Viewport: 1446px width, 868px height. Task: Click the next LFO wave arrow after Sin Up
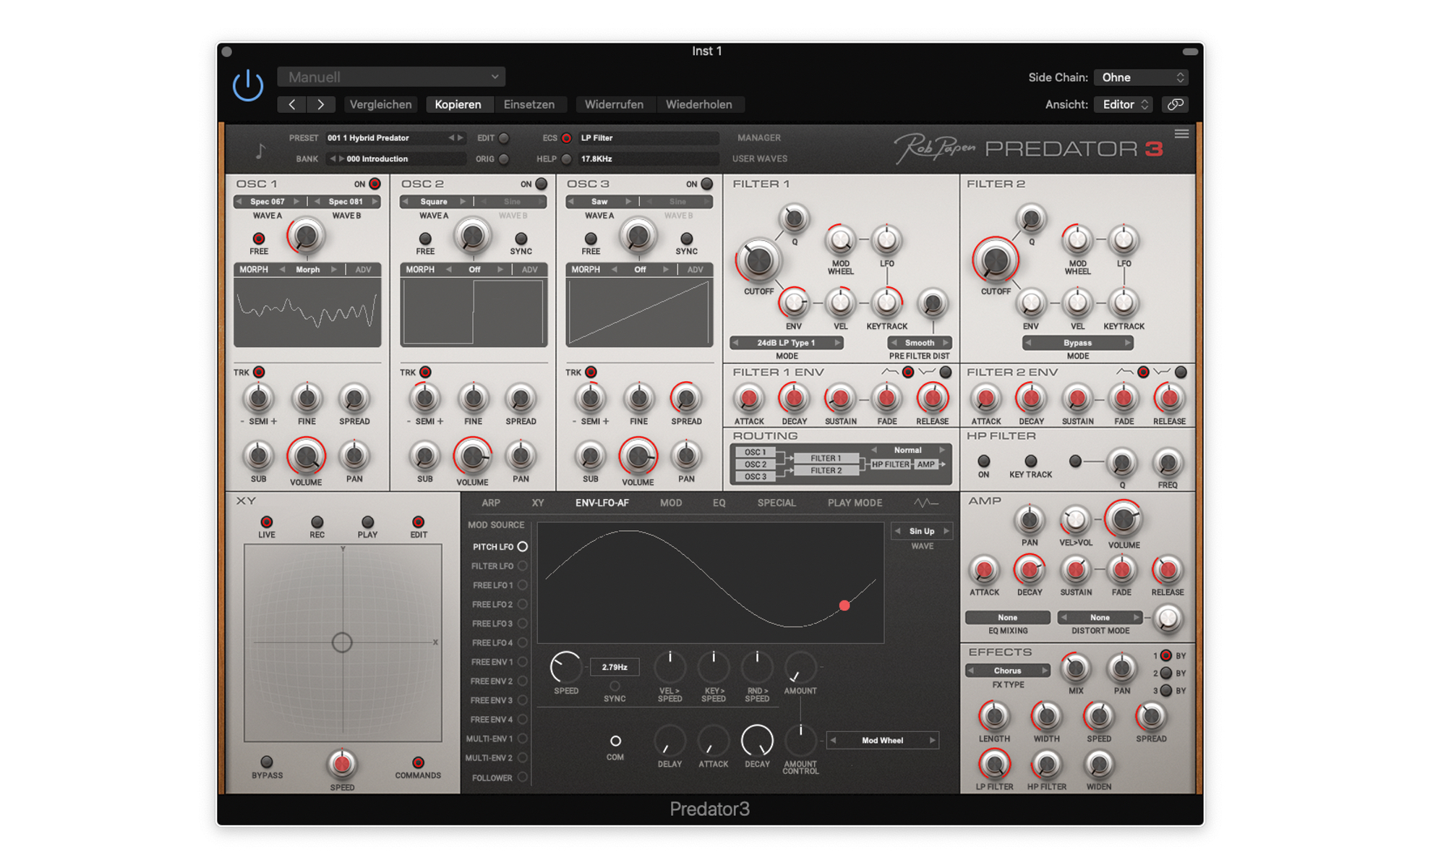pos(946,531)
